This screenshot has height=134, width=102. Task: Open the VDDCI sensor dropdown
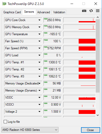click(23, 105)
